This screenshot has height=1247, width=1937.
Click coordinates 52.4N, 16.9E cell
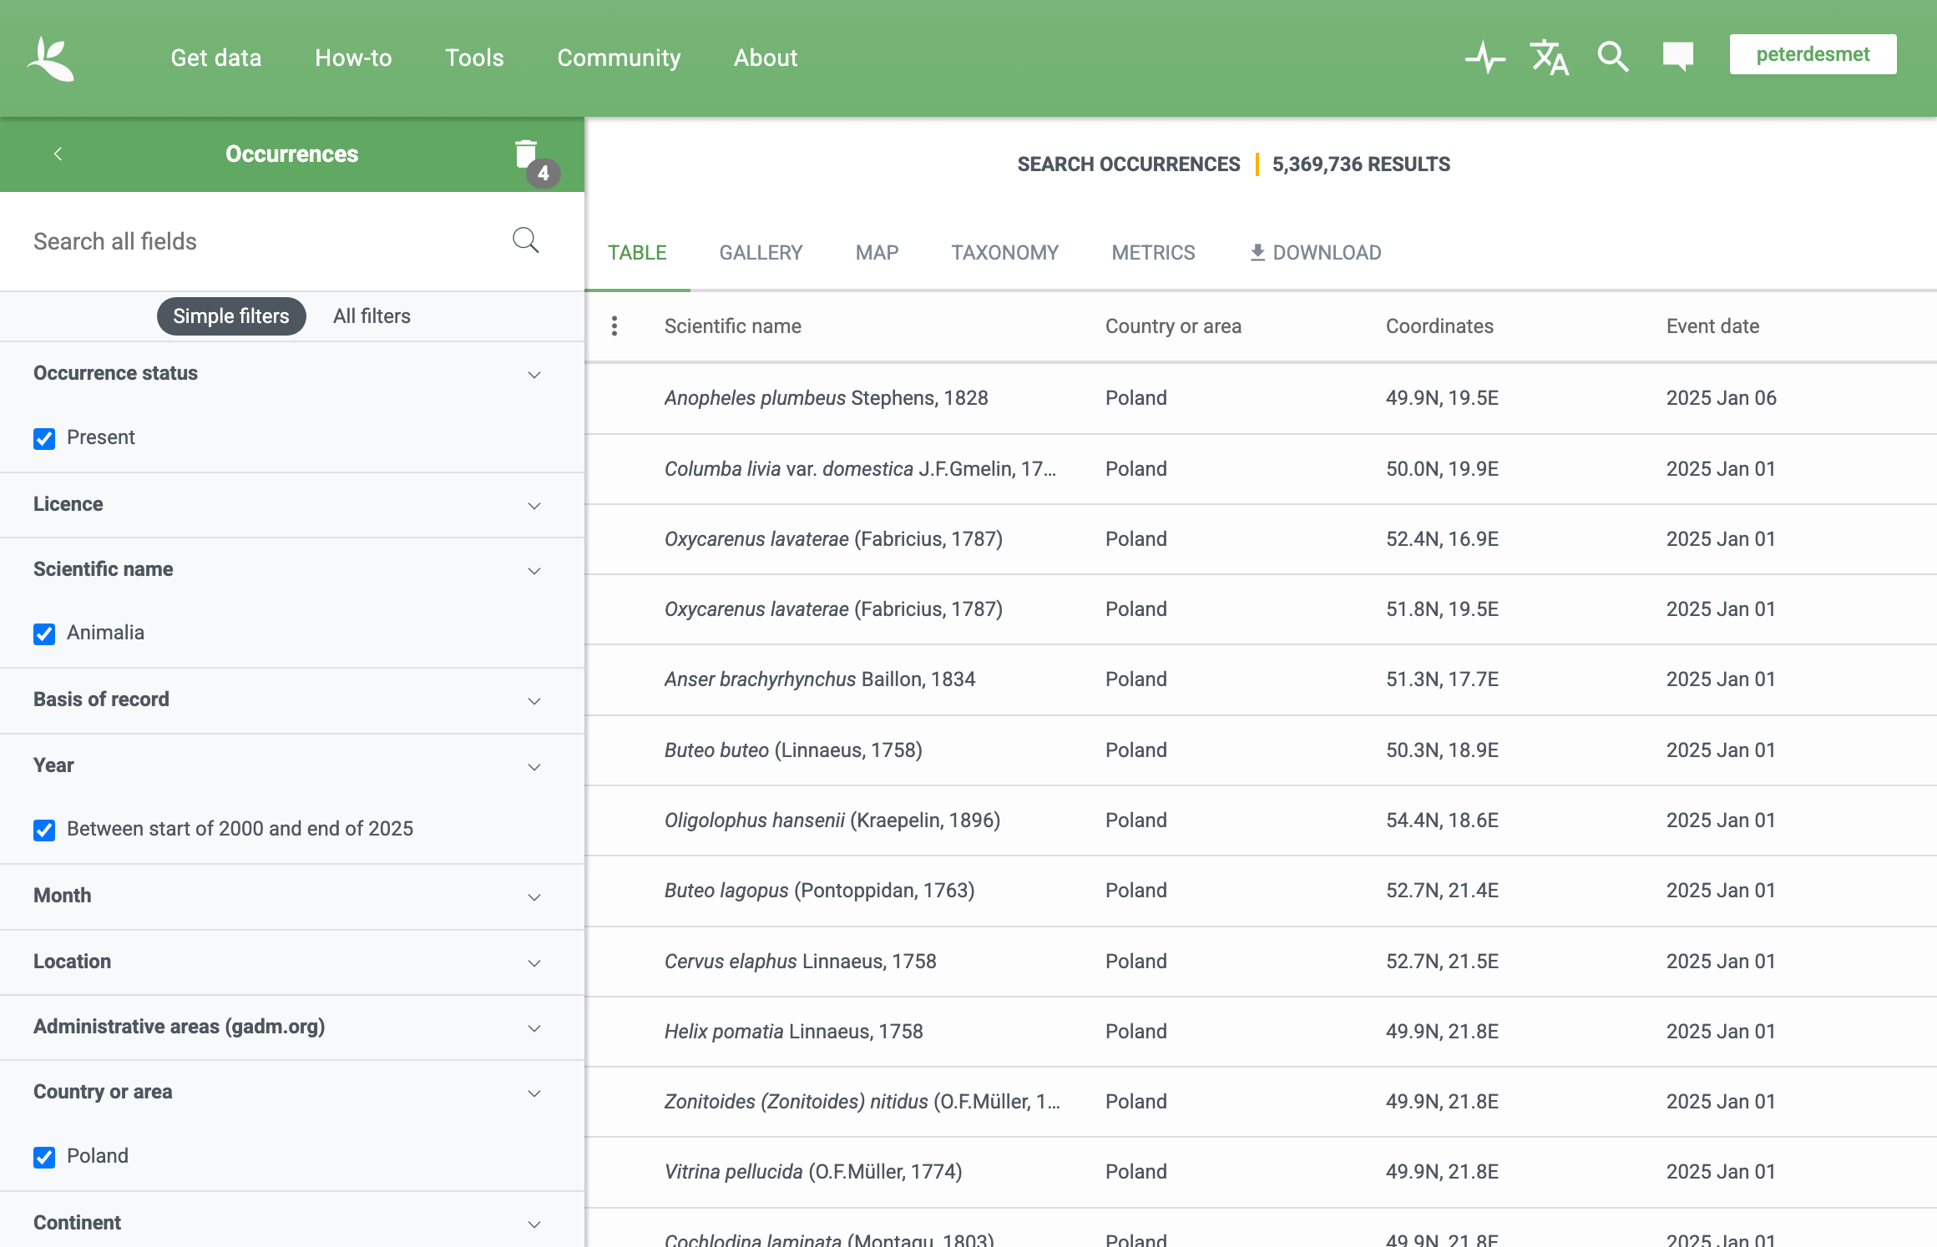pyautogui.click(x=1442, y=539)
